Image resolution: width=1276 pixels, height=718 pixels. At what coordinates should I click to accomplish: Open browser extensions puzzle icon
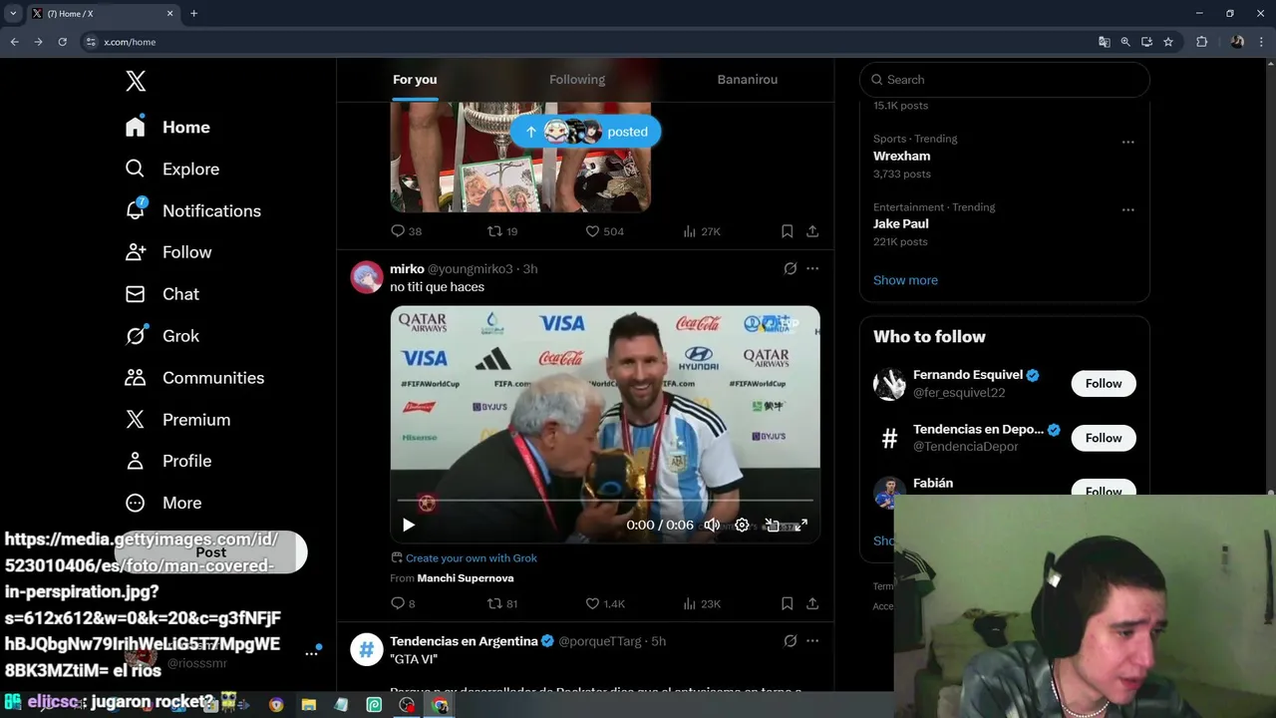1201,42
